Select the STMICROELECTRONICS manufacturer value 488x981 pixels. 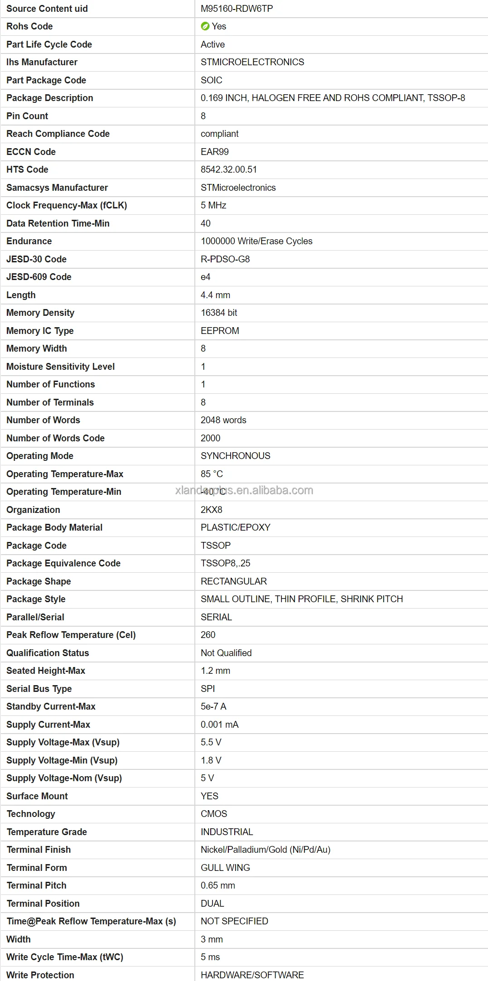pyautogui.click(x=252, y=62)
